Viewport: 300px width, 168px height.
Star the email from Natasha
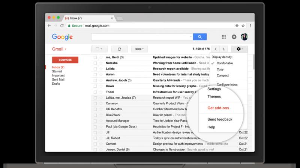[101, 63]
